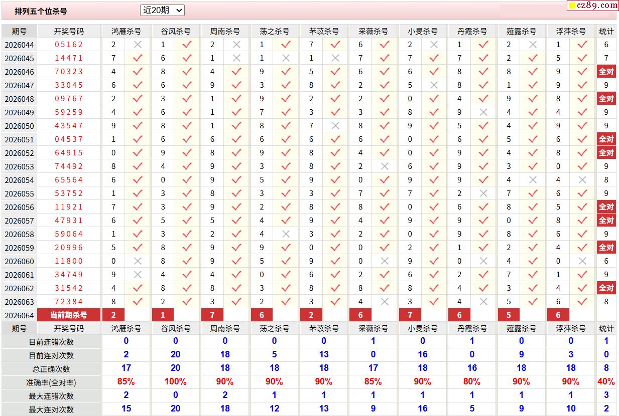This screenshot has width=619, height=416.
Task: Click the X mark for 丹霞杀号 in row 2026049
Action: [483, 112]
